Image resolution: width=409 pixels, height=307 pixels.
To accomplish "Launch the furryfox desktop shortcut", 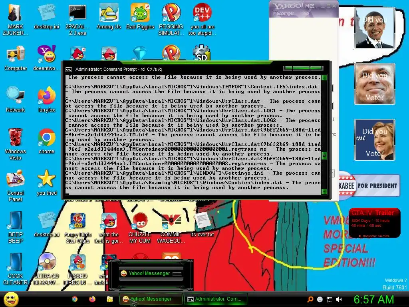I will pos(46,100).
